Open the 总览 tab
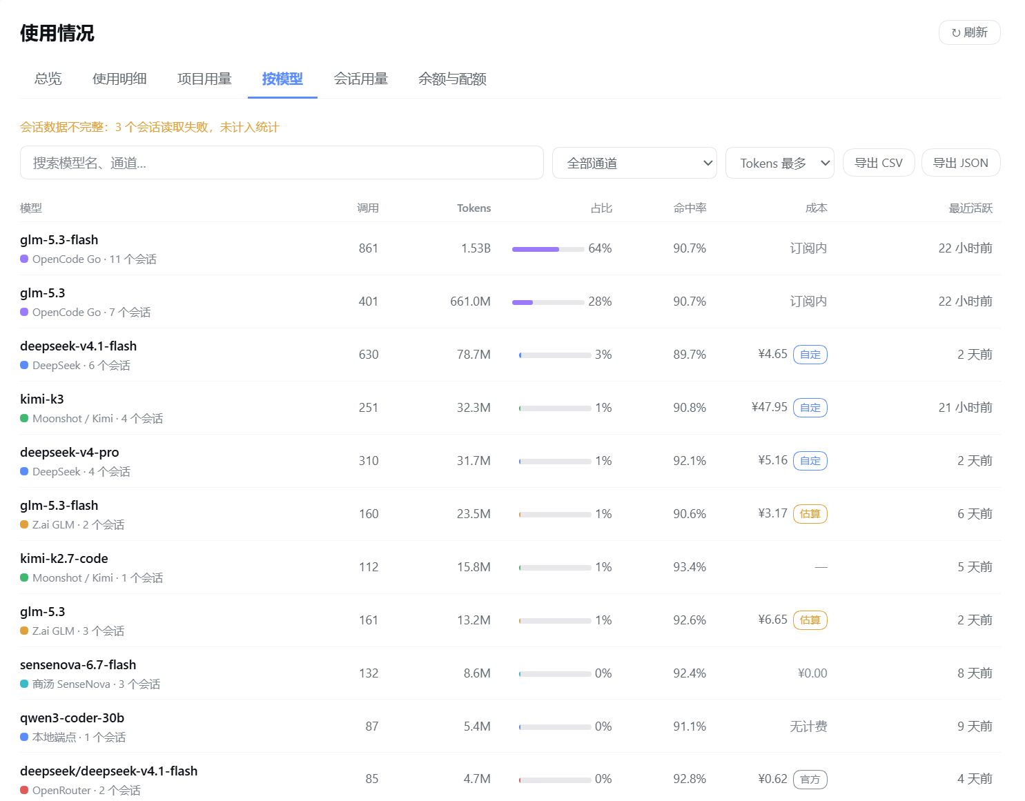Image resolution: width=1025 pixels, height=801 pixels. click(x=48, y=79)
